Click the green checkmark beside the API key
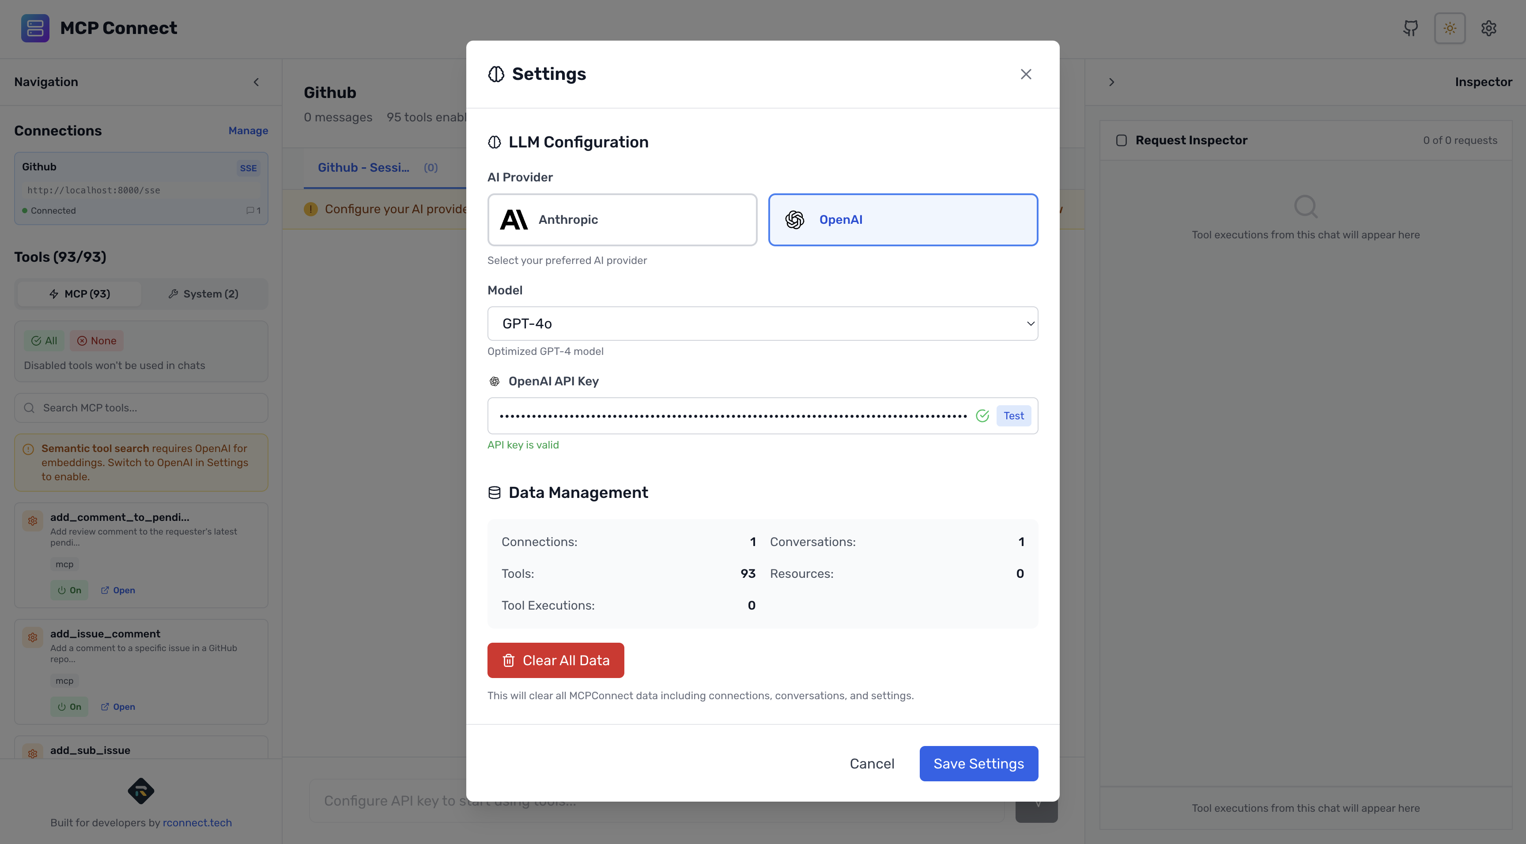Viewport: 1526px width, 844px height. 983,415
